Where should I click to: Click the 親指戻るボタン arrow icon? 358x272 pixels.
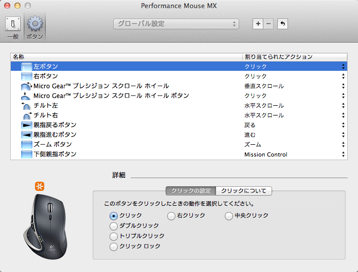pos(26,125)
